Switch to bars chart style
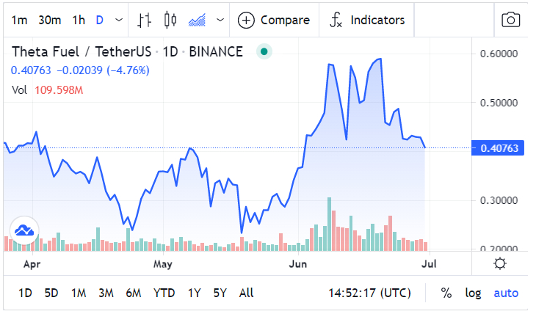This screenshot has width=536, height=314. coord(144,20)
